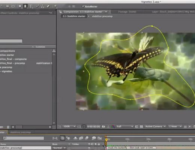The width and height of the screenshot is (195, 150).
Task: Select the 'e precomp' project item
Action: [6, 67]
